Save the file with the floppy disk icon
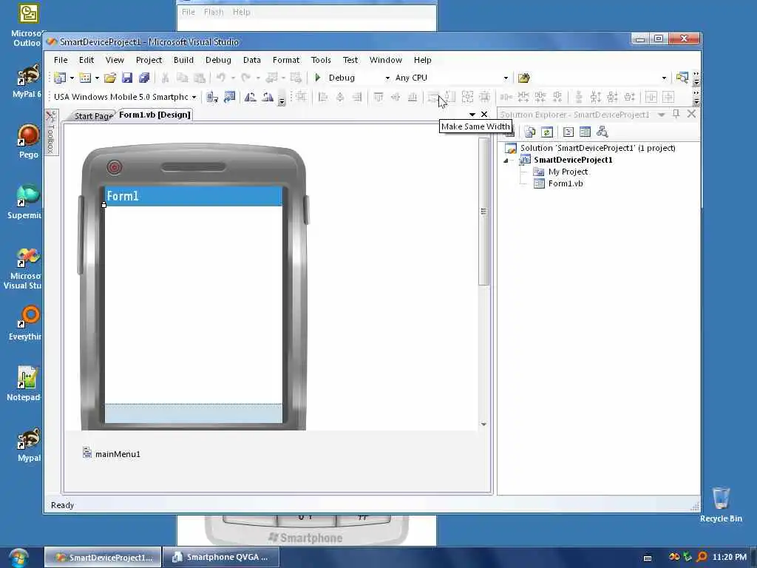Screen dimensions: 757x568 coord(127,78)
